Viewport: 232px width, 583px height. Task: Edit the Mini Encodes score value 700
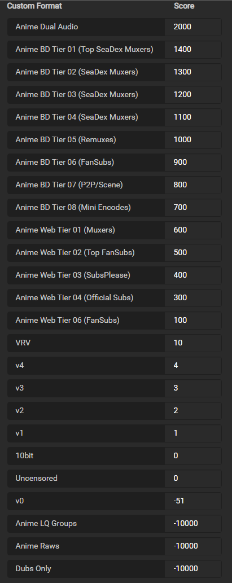pos(192,208)
